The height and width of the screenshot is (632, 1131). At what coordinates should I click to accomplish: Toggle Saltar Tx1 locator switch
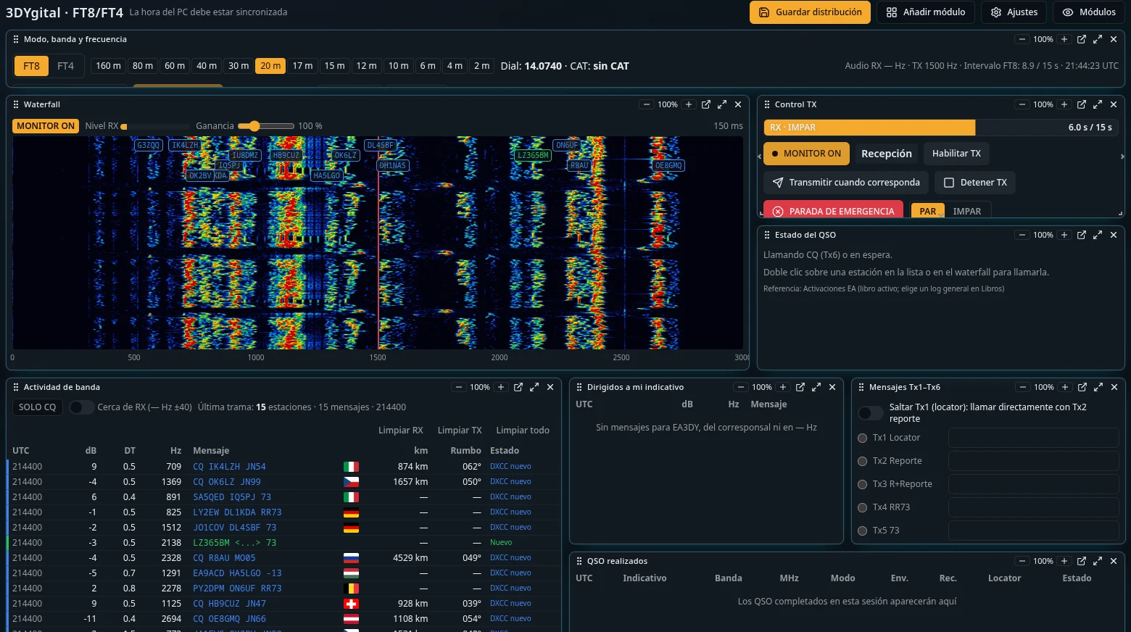tap(871, 413)
